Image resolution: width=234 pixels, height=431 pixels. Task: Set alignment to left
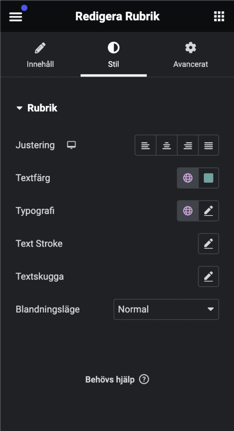pyautogui.click(x=146, y=145)
